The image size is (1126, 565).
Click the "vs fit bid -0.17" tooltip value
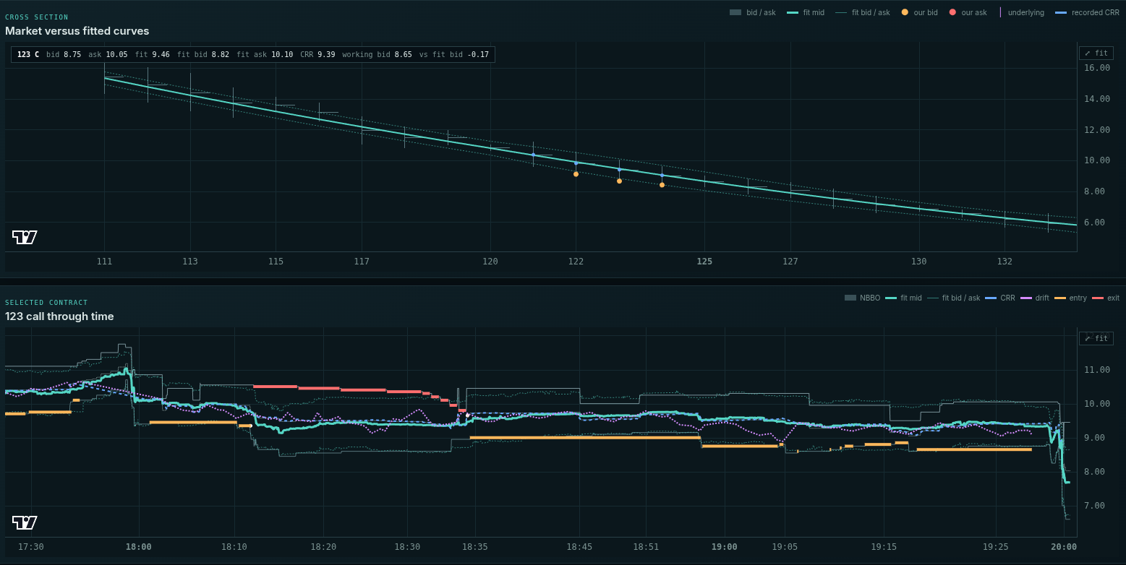pos(454,54)
